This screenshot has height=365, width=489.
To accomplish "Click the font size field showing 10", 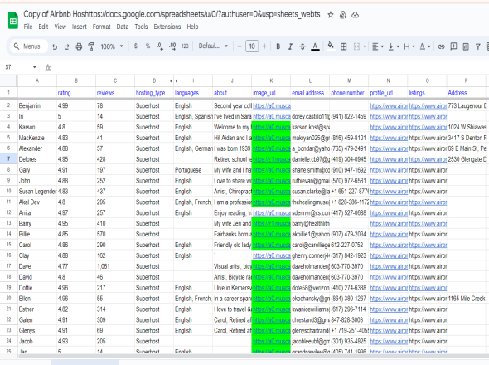I will click(252, 46).
